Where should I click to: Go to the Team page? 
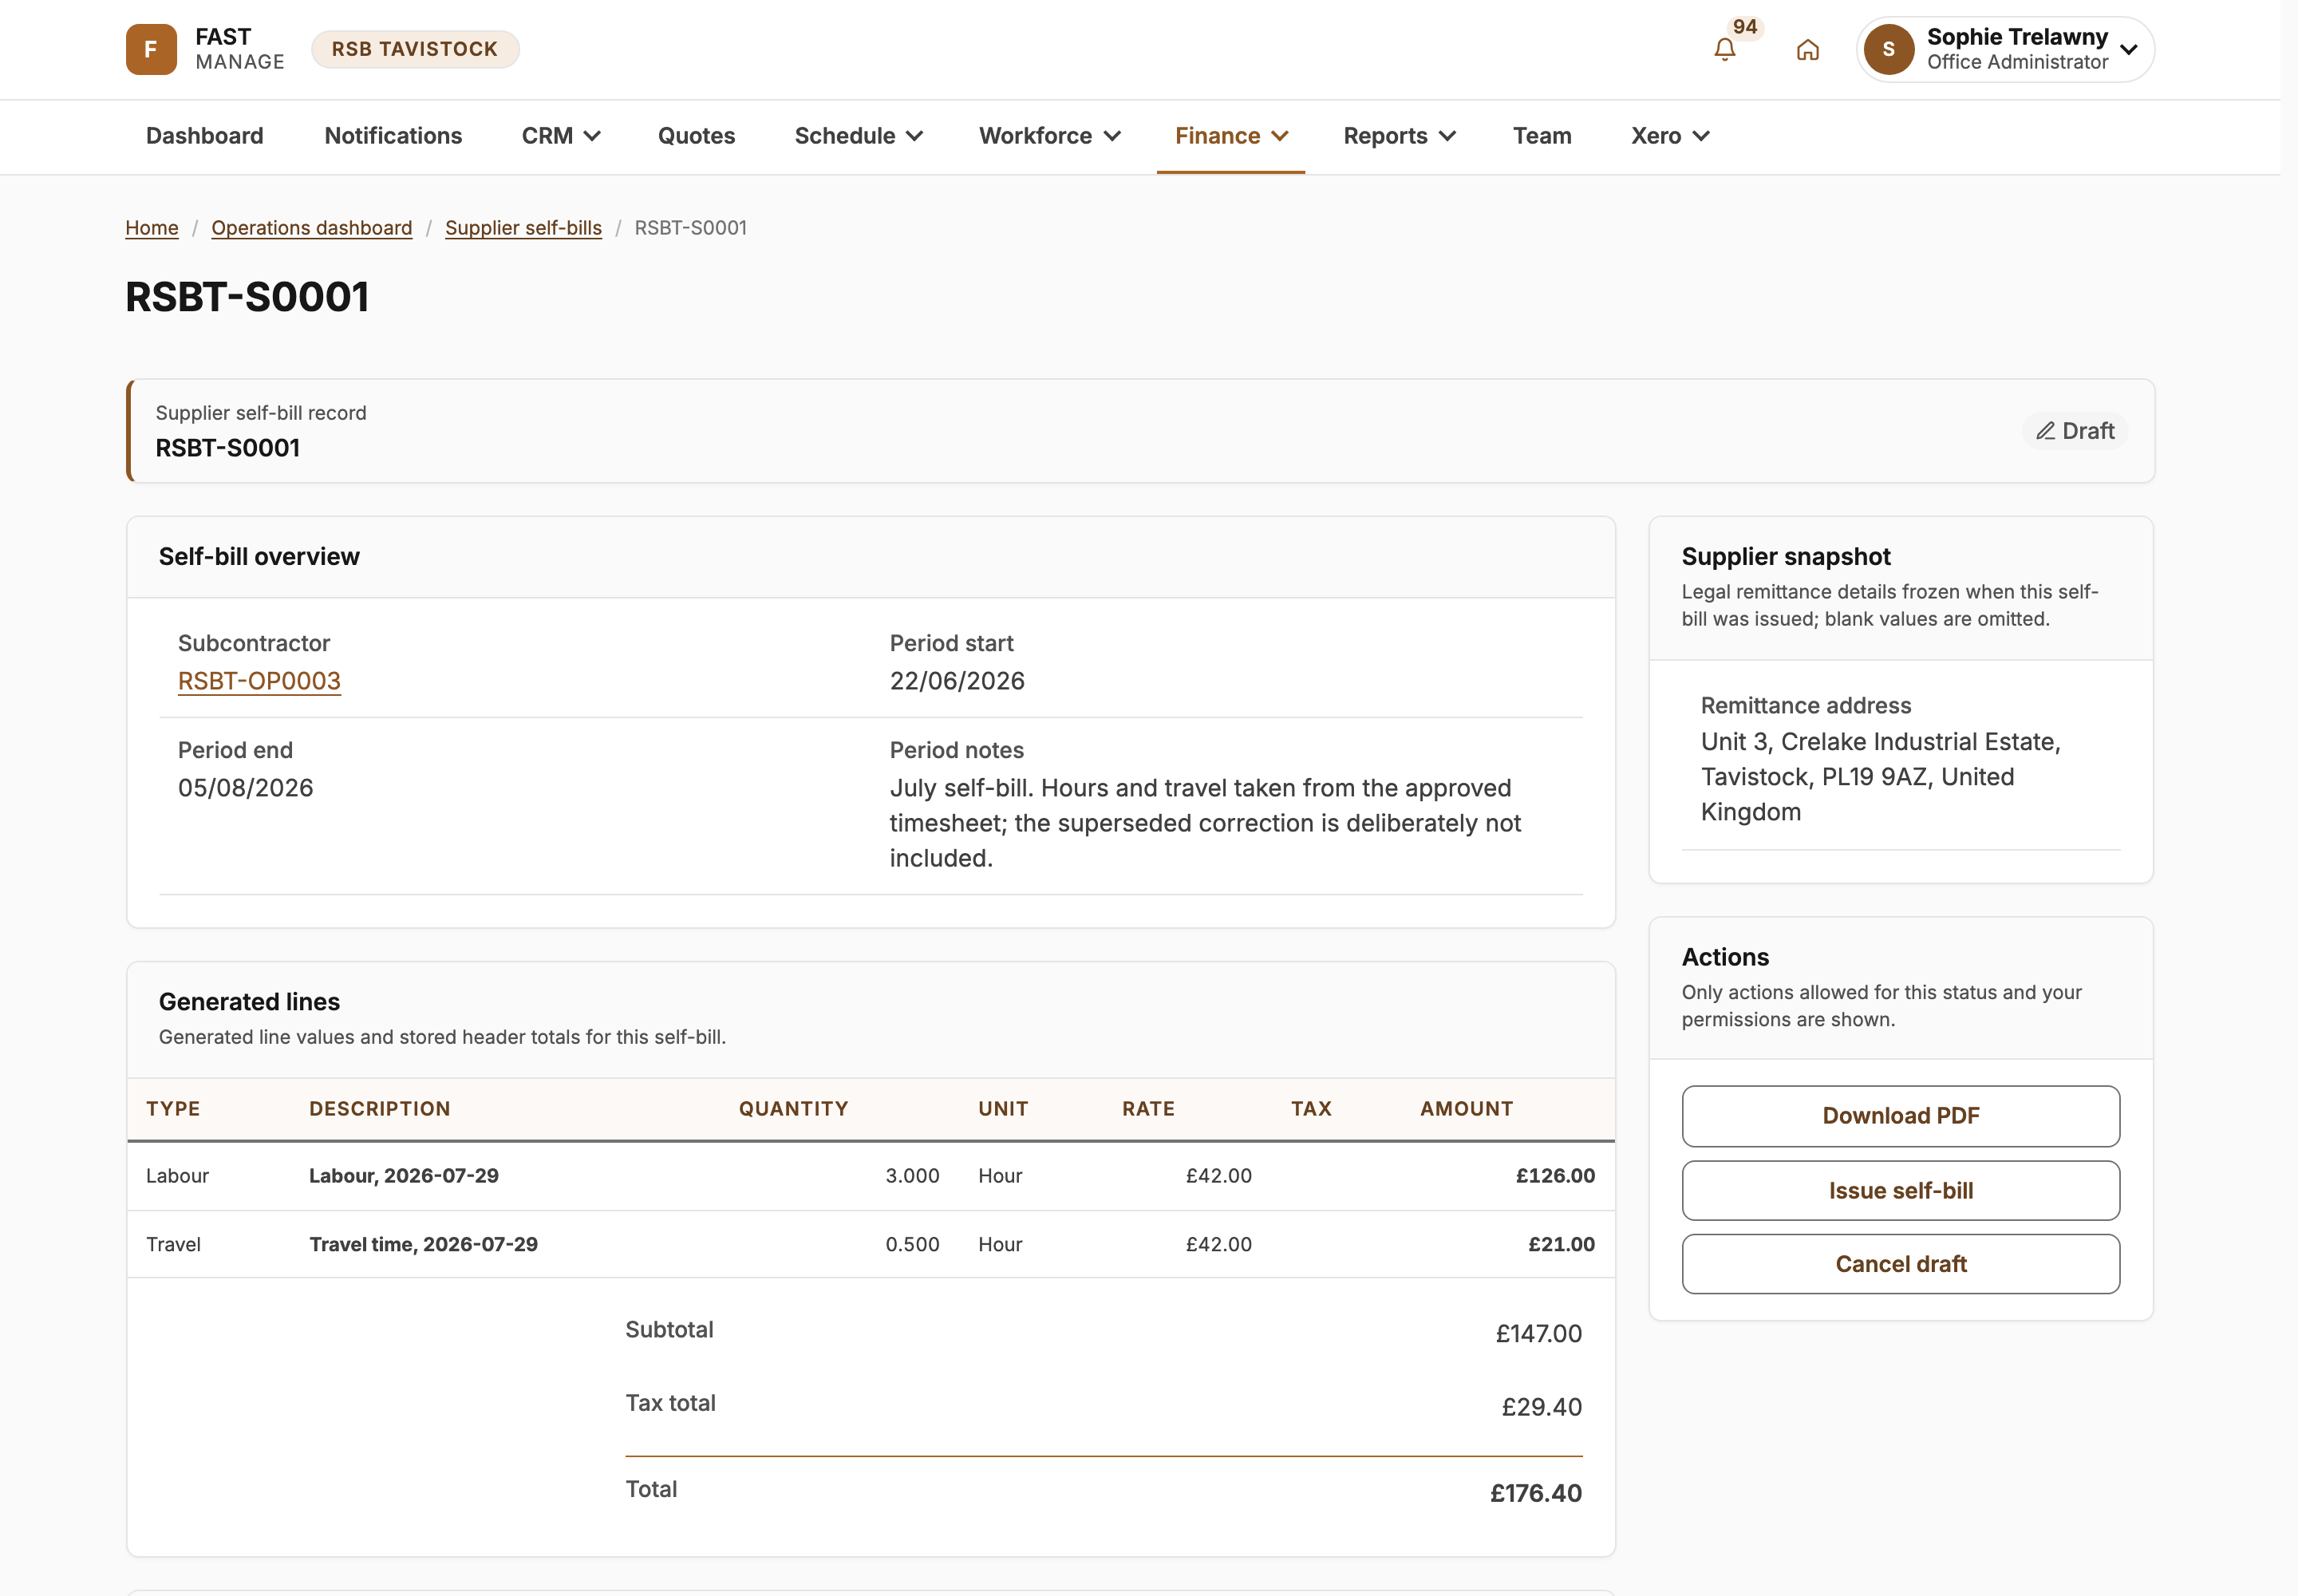pos(1542,136)
